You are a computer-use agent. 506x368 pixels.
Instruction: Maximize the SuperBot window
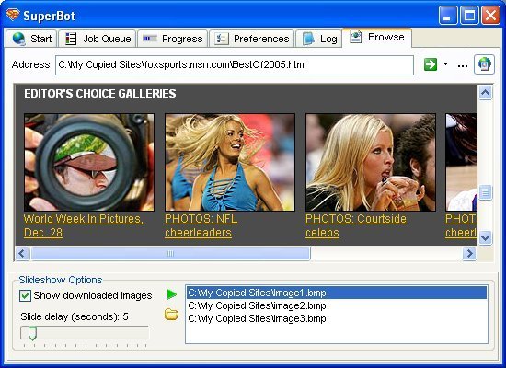point(469,15)
